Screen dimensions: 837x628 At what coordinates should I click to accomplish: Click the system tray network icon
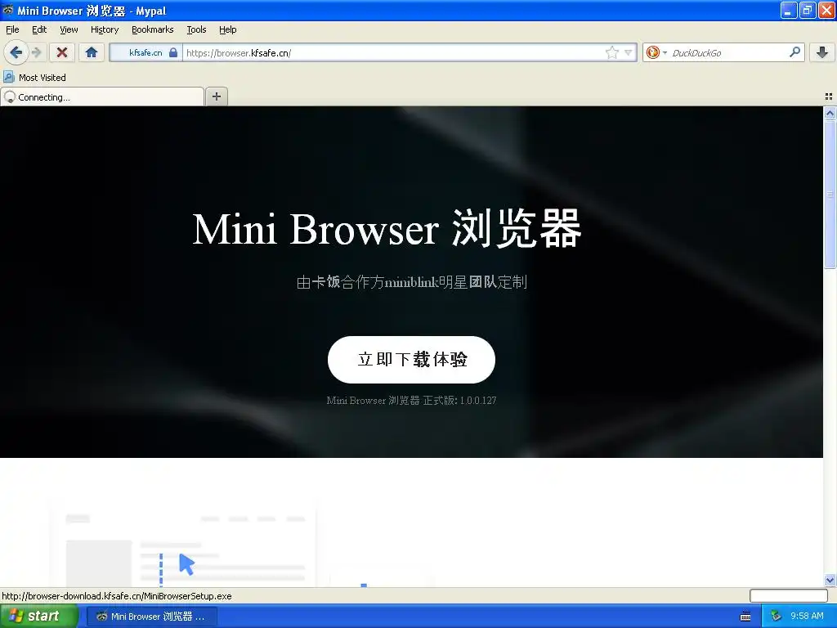tap(776, 617)
